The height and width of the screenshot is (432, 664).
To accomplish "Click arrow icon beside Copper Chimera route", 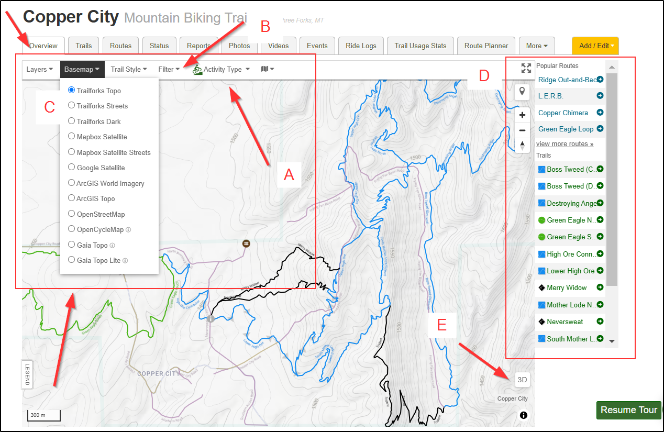I will click(x=600, y=112).
